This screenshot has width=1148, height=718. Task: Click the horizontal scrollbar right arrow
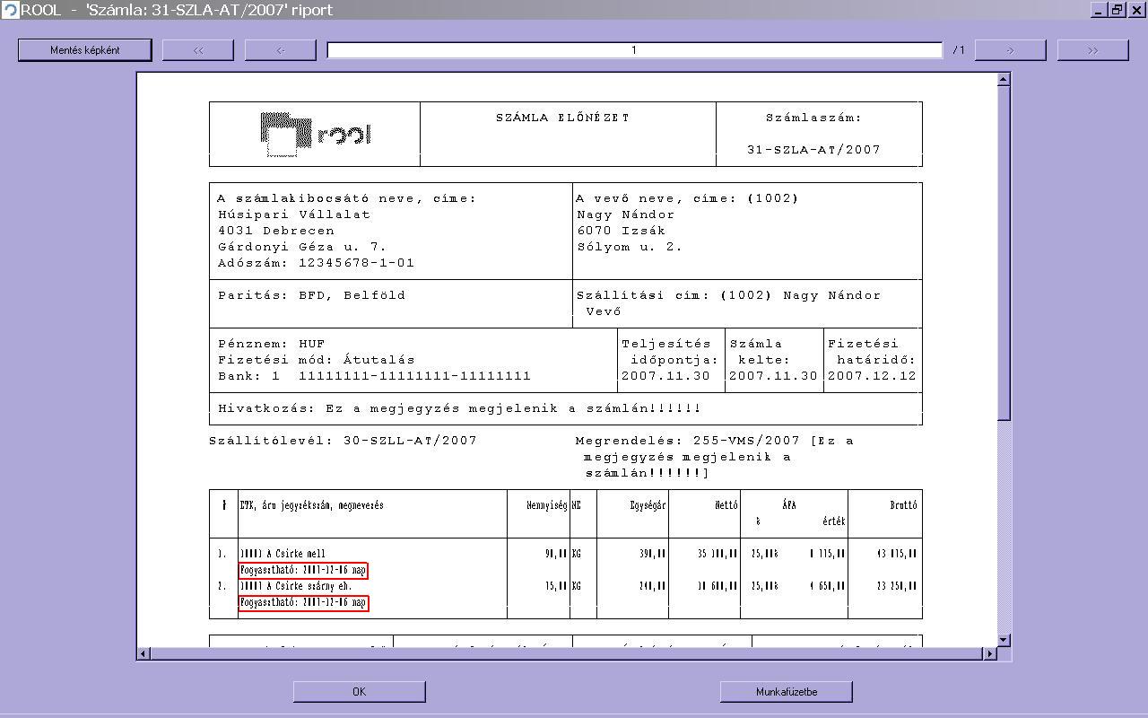click(990, 653)
